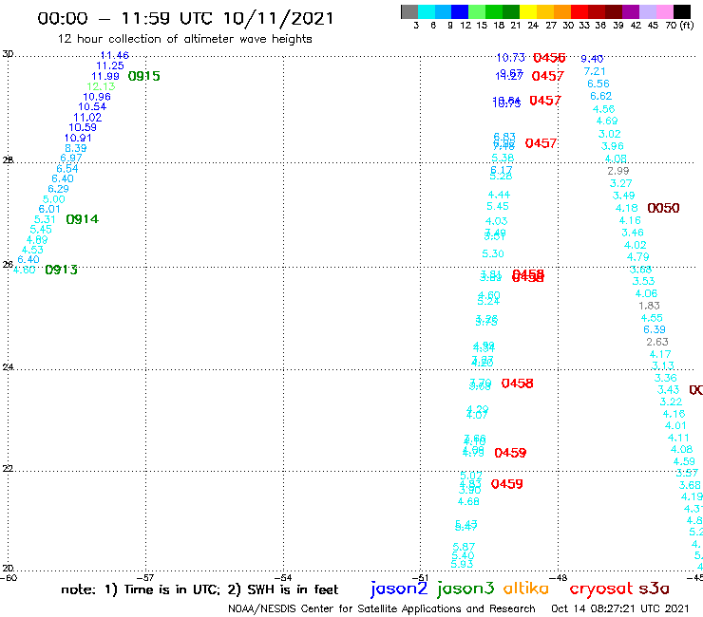
Task: Click the orange 'altika' legend label
Action: (x=525, y=589)
